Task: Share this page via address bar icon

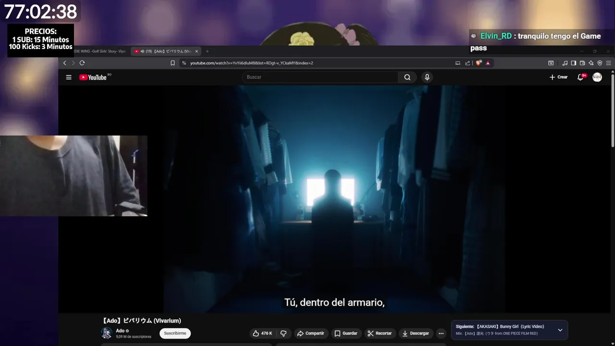Action: tap(467, 63)
